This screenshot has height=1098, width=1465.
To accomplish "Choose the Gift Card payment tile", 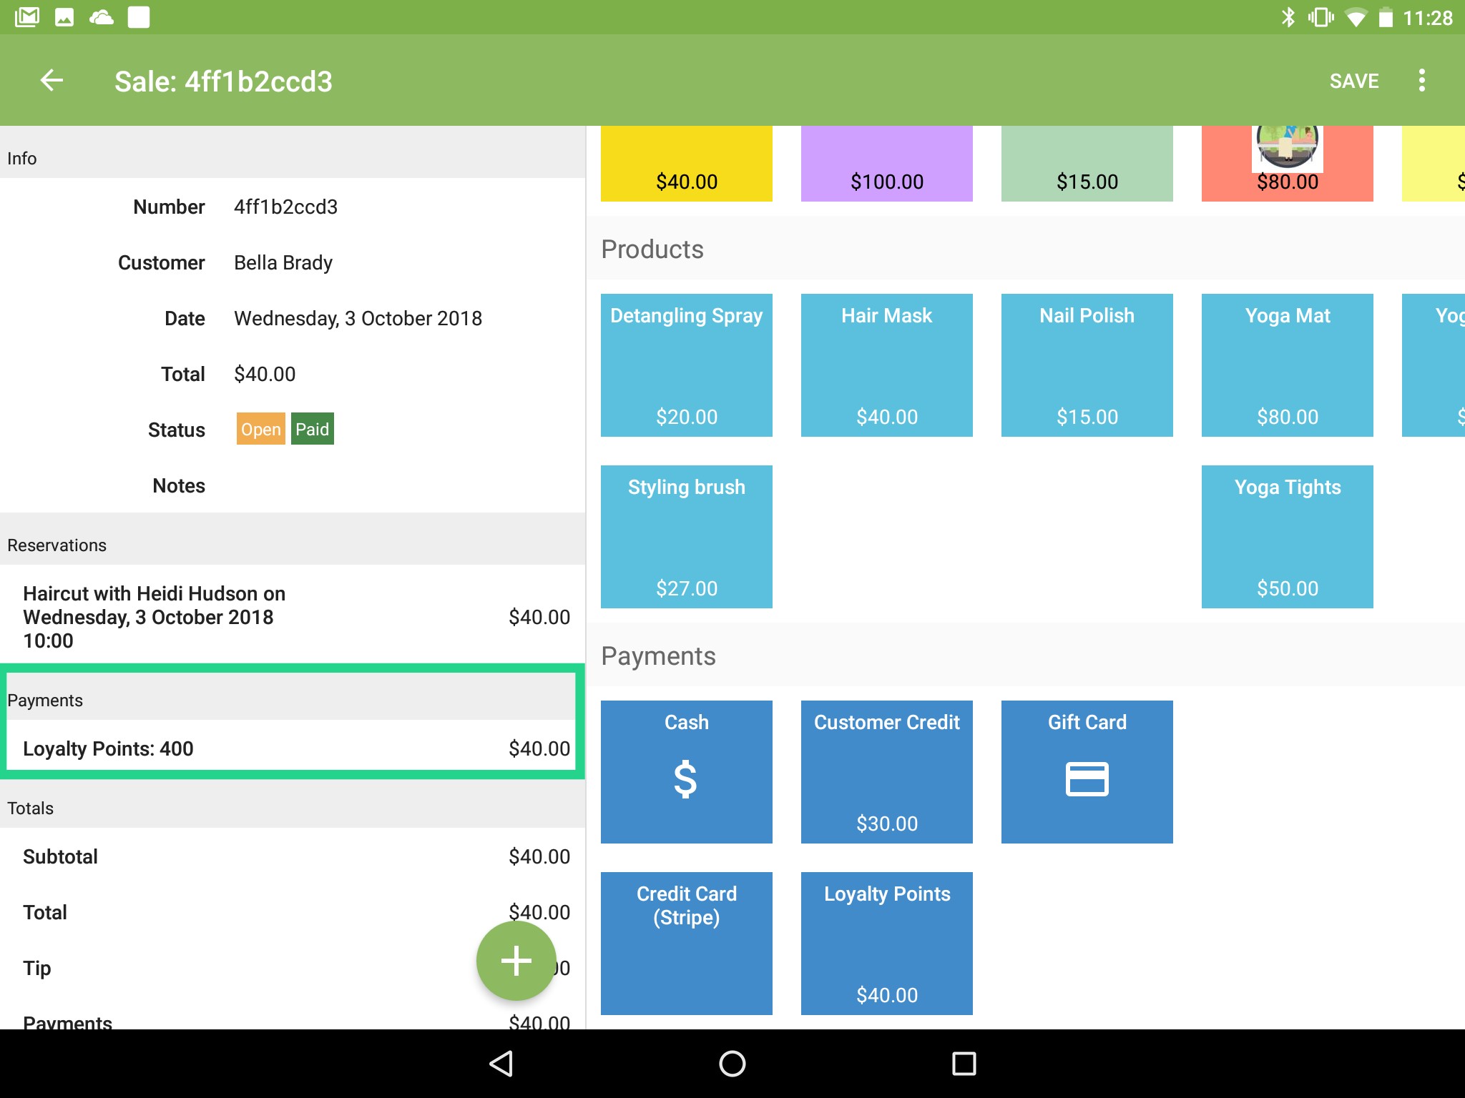I will pyautogui.click(x=1087, y=771).
